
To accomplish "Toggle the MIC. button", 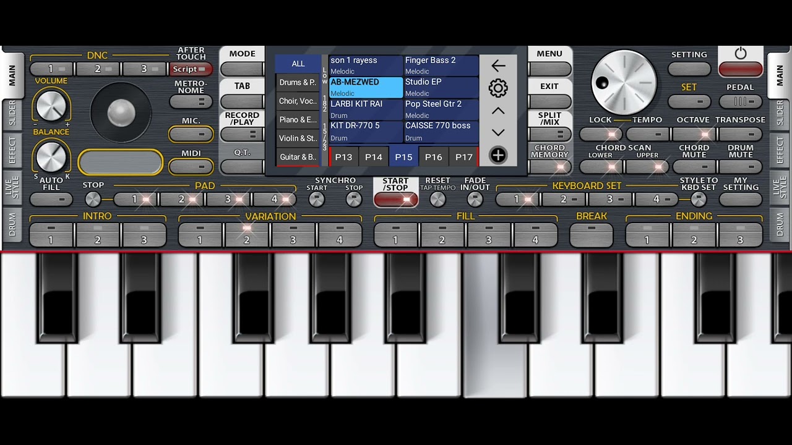I will [191, 134].
